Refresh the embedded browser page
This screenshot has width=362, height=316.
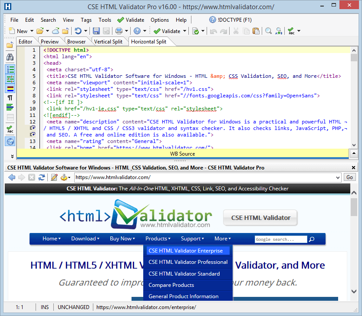coord(42,177)
